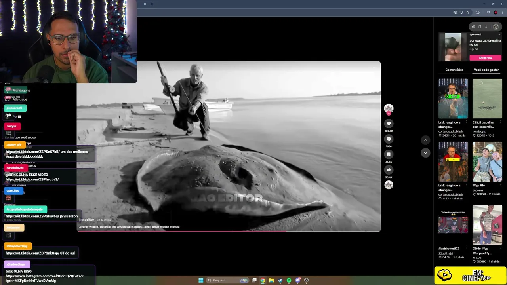Click the install app icon in address bar
The width and height of the screenshot is (507, 285).
pyautogui.click(x=461, y=13)
